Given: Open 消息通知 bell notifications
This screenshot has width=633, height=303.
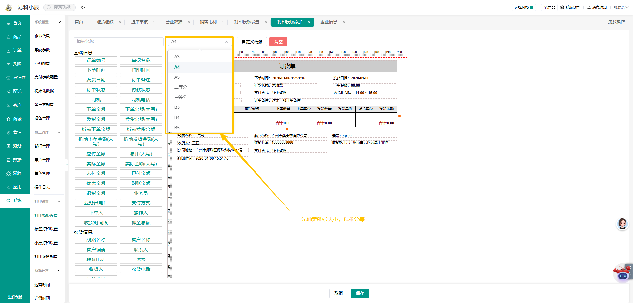Looking at the screenshot, I should (x=597, y=7).
